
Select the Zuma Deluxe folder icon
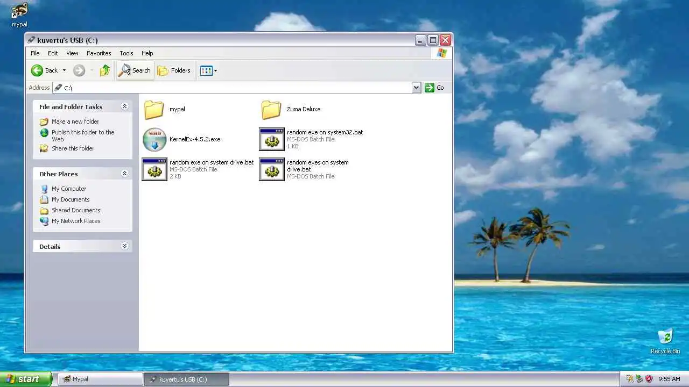(x=271, y=109)
